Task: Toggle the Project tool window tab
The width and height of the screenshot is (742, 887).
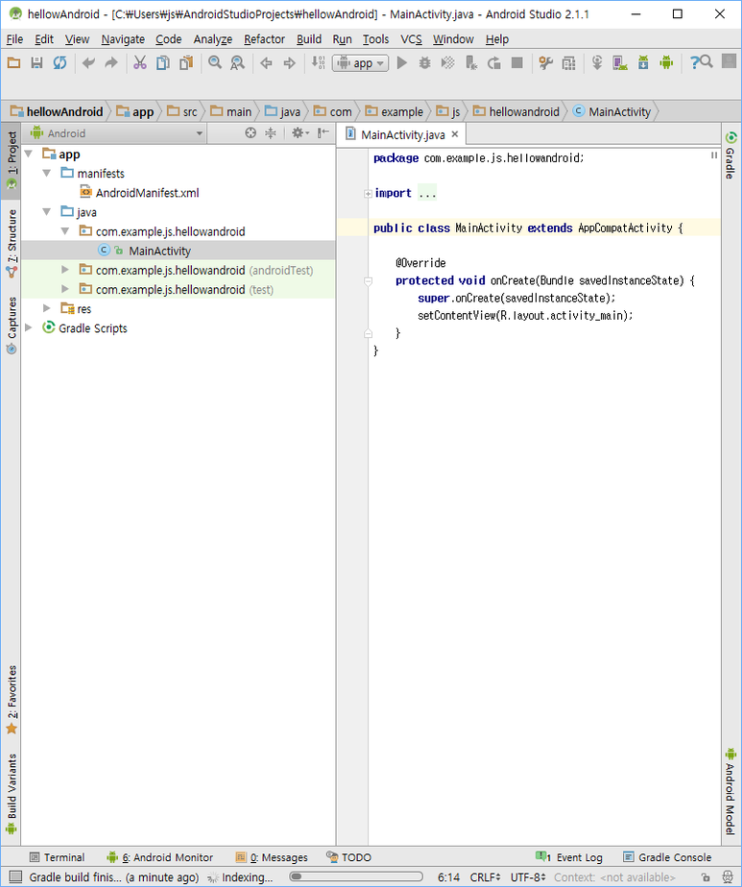Action: (x=12, y=160)
